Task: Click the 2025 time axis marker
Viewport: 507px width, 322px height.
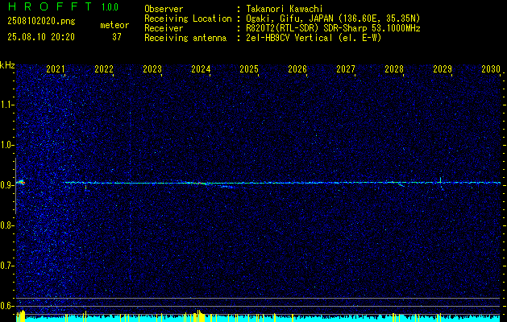Action: pyautogui.click(x=249, y=69)
